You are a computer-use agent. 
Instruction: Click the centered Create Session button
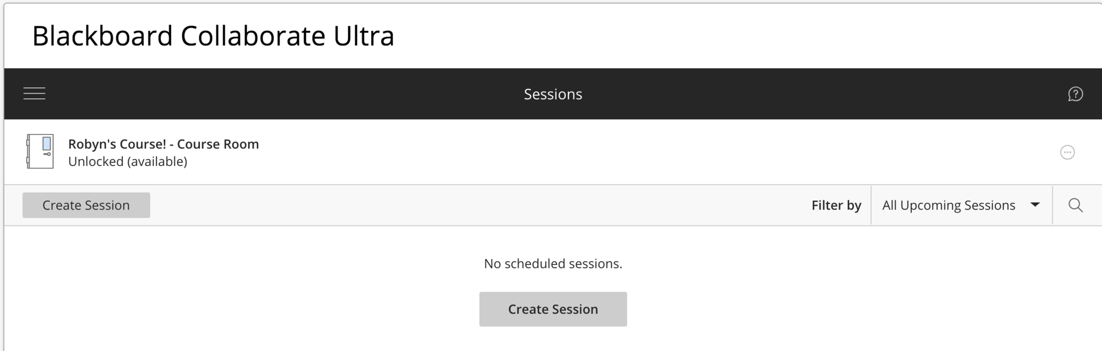[553, 309]
